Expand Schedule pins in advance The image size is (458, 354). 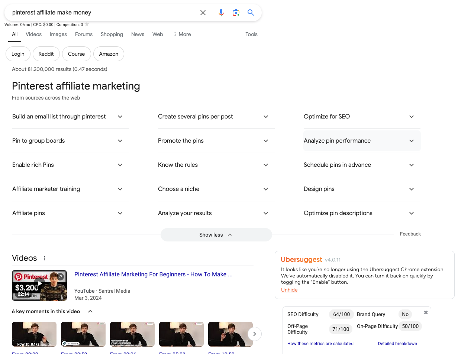[x=362, y=165]
